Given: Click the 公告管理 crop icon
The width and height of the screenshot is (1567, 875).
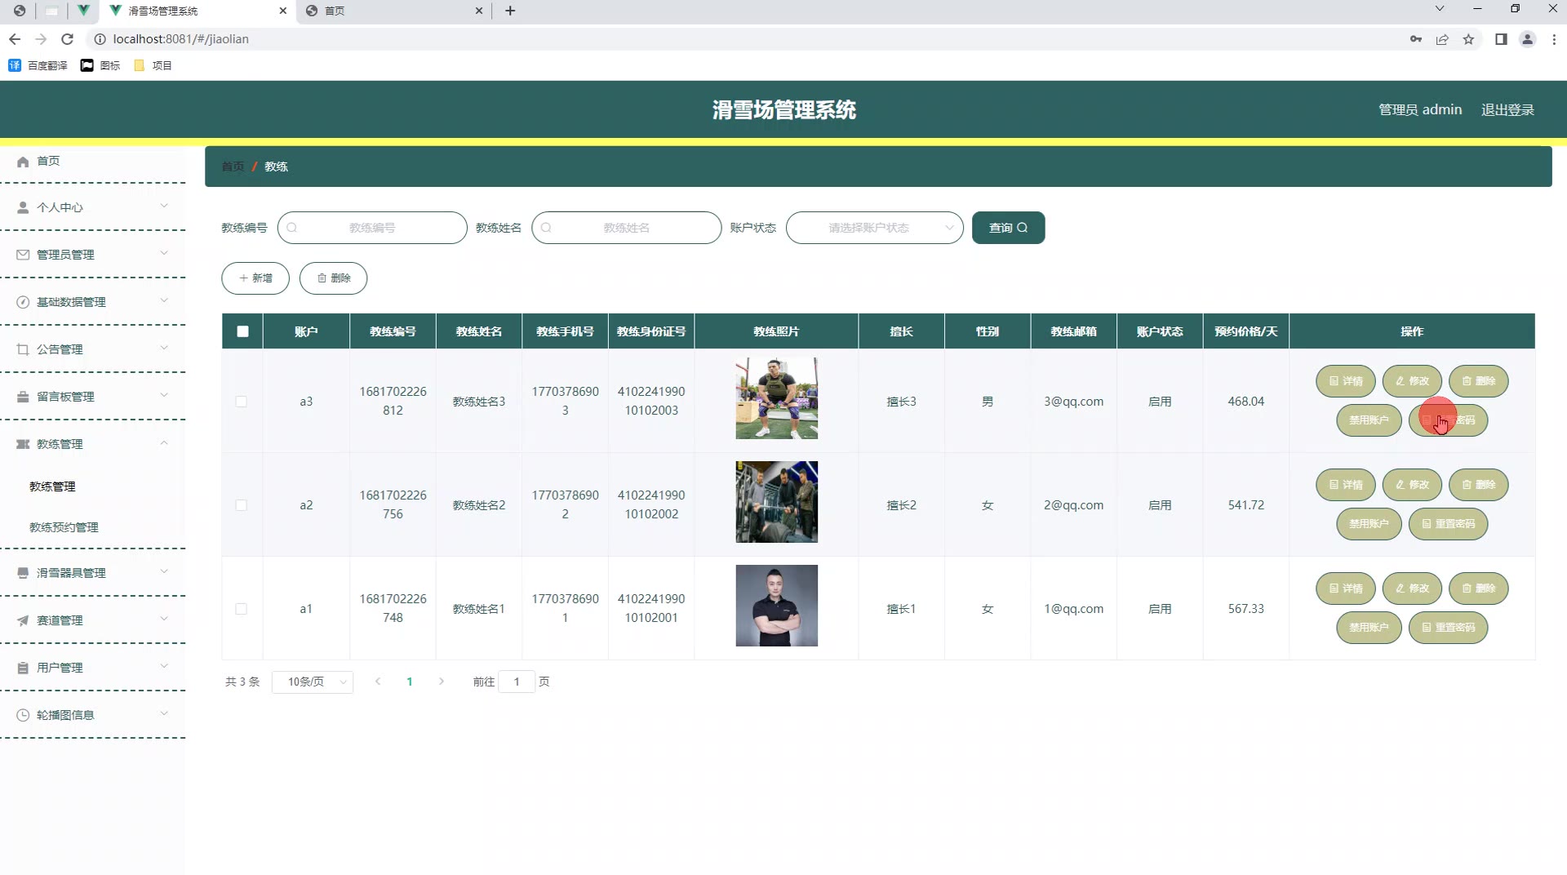Looking at the screenshot, I should point(23,349).
